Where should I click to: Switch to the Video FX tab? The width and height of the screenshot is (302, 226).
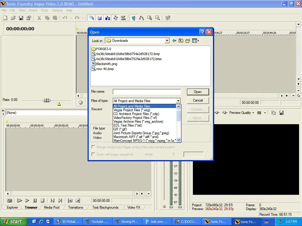click(x=134, y=207)
